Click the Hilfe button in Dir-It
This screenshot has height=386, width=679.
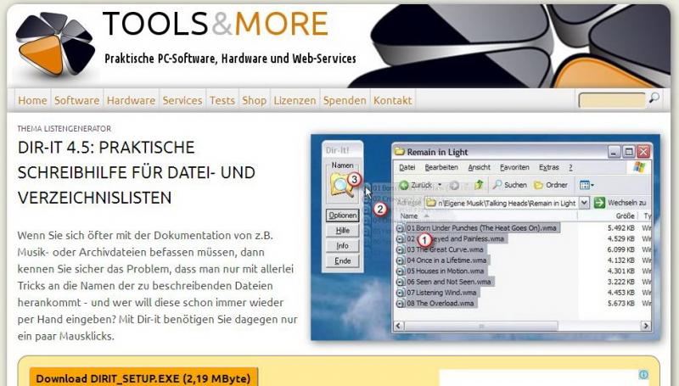click(x=343, y=231)
